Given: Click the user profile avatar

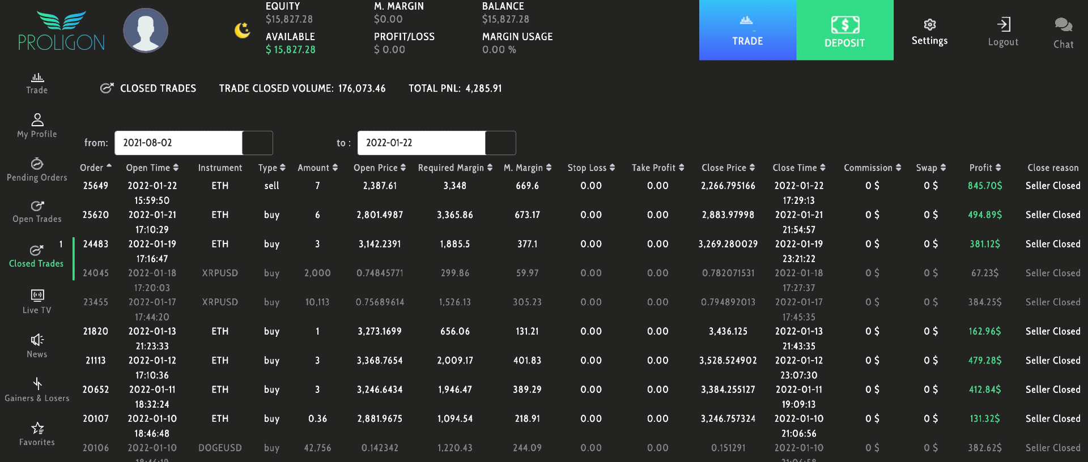Looking at the screenshot, I should (x=146, y=31).
